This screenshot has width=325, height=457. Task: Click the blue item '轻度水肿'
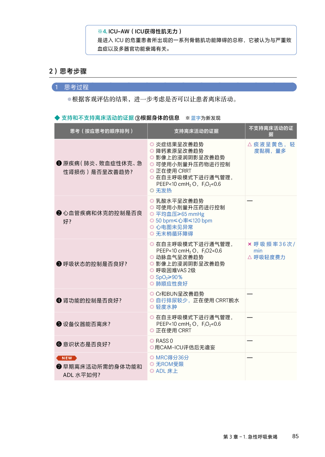tap(166, 307)
